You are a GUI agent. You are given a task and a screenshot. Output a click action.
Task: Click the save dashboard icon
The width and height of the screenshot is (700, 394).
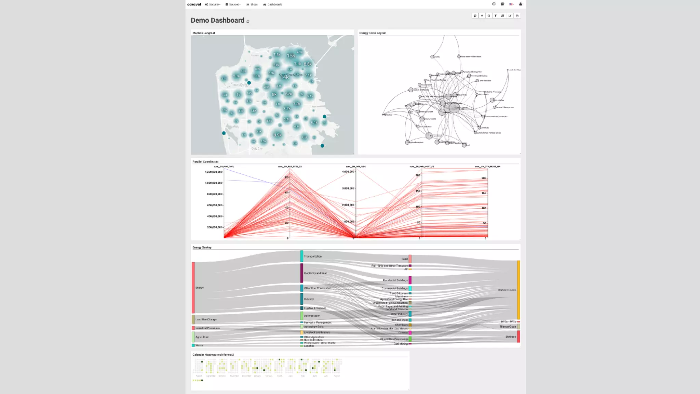pyautogui.click(x=517, y=16)
